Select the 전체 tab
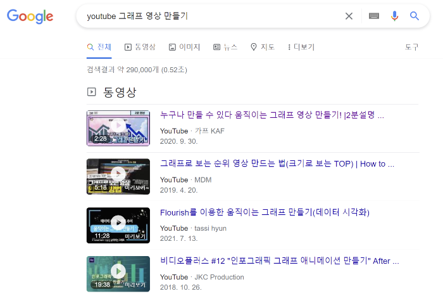 [99, 47]
